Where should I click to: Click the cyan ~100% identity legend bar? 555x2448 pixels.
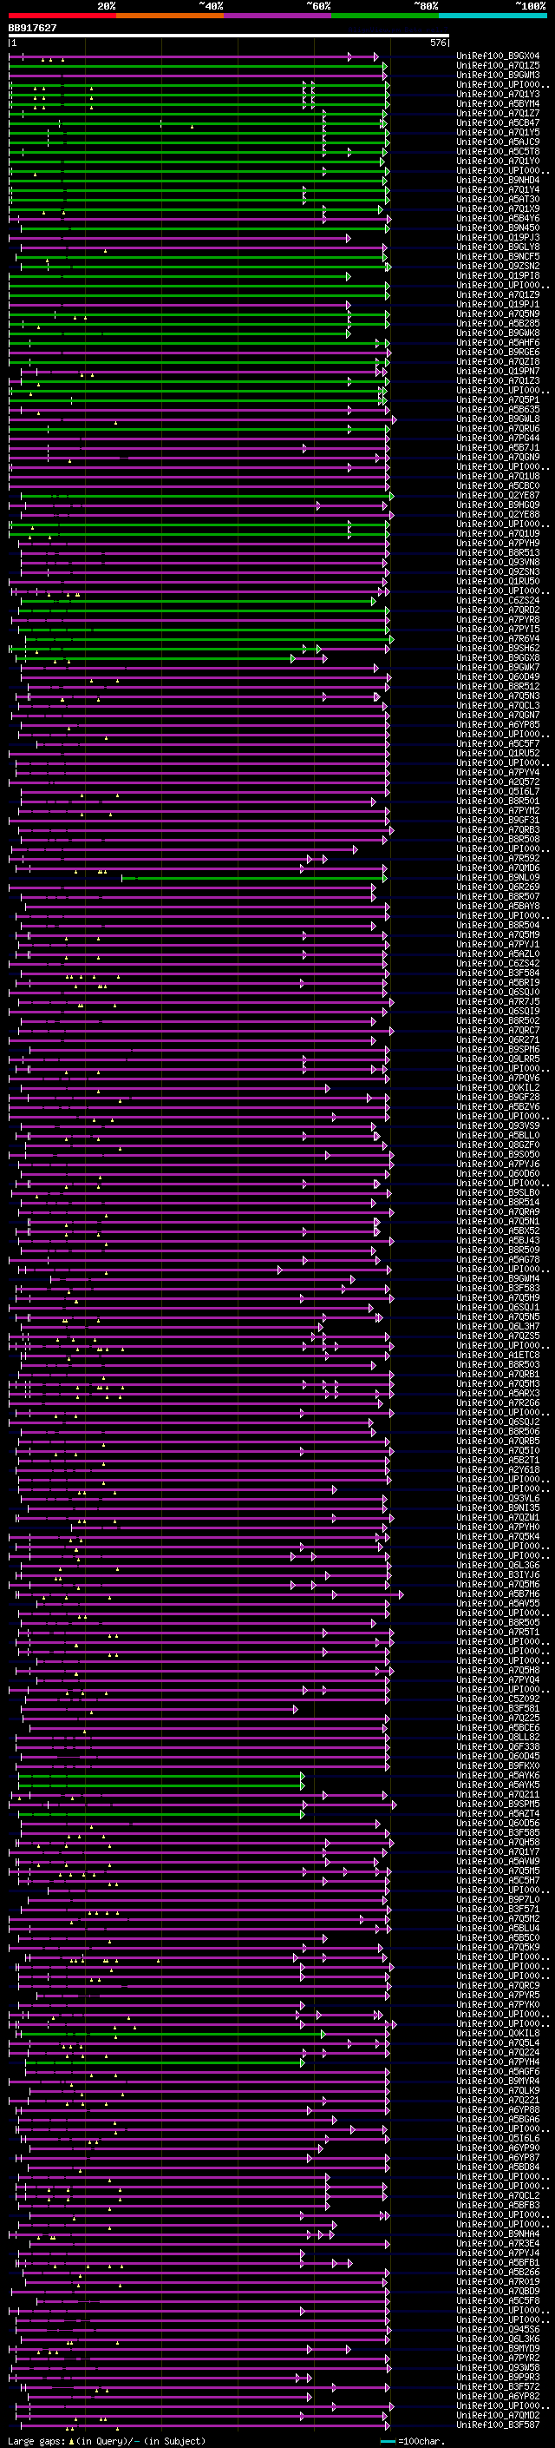click(x=493, y=16)
